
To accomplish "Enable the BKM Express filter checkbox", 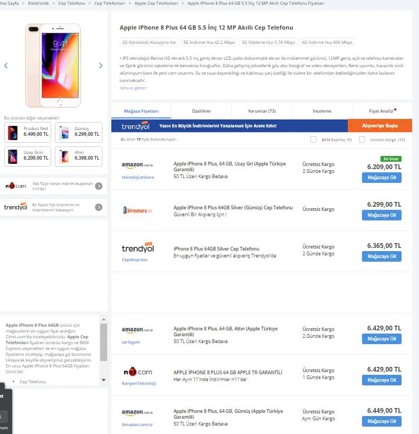I will (x=313, y=140).
